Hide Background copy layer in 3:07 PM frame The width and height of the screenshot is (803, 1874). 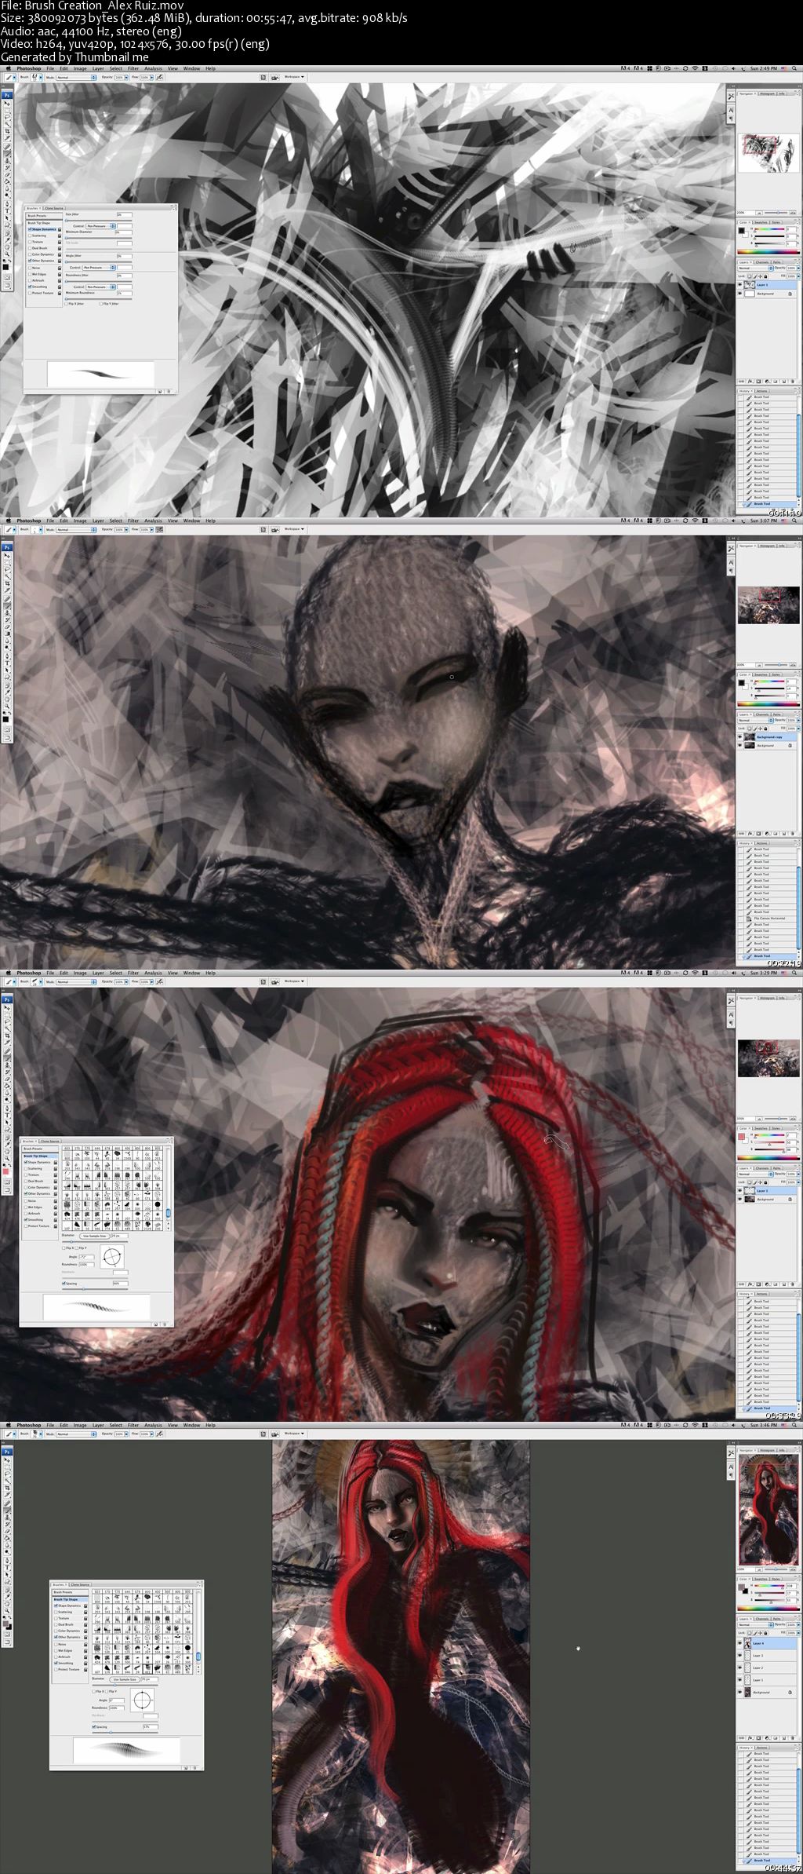[739, 736]
